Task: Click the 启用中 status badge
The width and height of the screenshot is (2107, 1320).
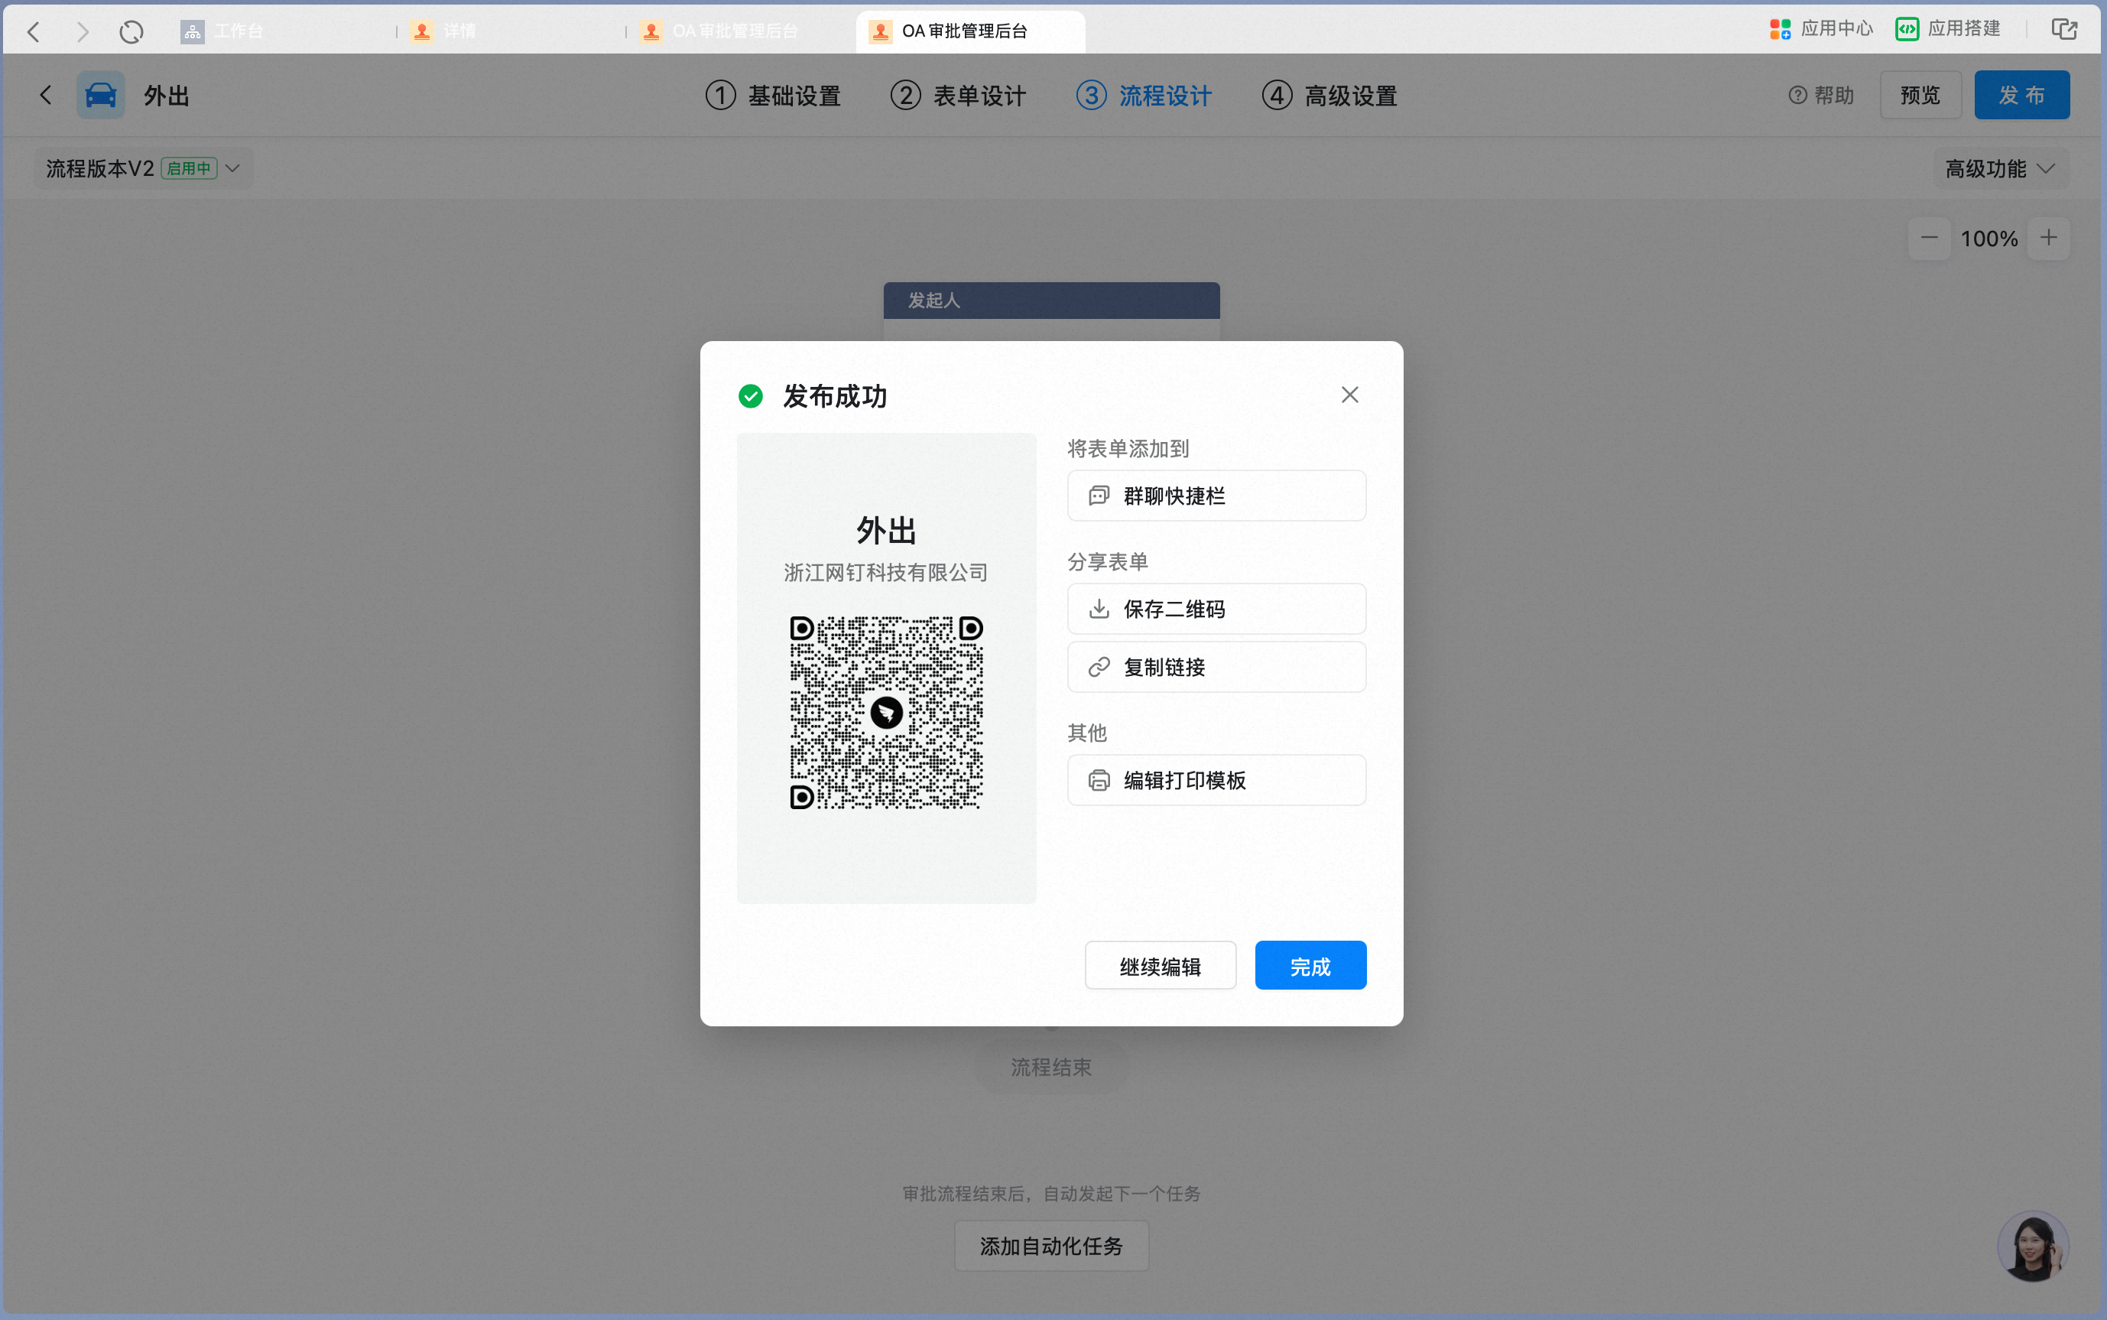Action: click(x=188, y=168)
